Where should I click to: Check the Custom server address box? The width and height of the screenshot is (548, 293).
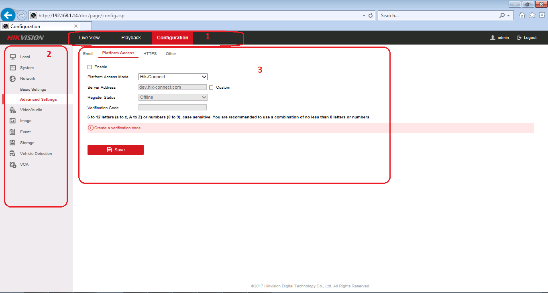click(x=211, y=87)
